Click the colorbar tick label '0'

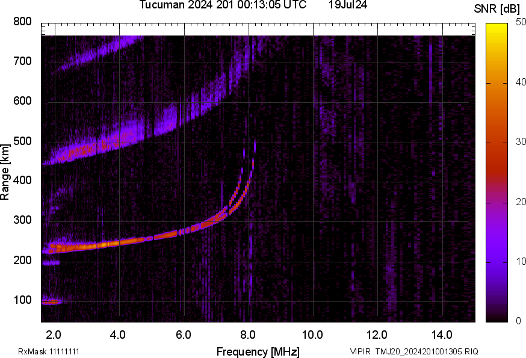[518, 321]
